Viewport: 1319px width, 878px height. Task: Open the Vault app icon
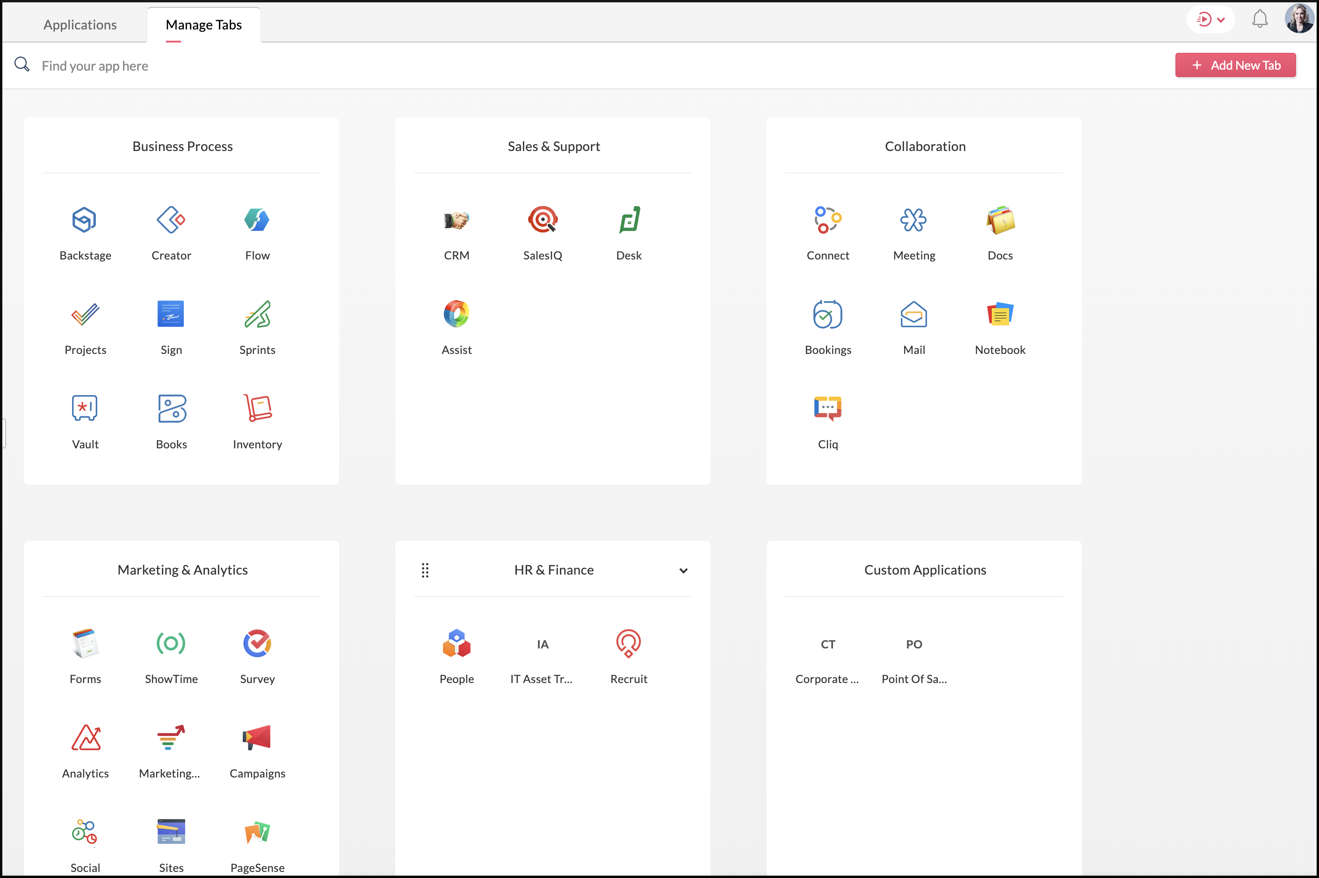pyautogui.click(x=85, y=408)
